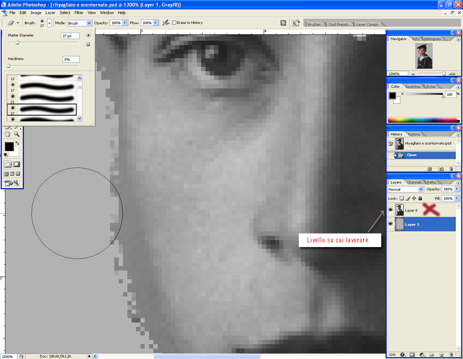Click the foreground color swatch in Color panel

point(393,96)
